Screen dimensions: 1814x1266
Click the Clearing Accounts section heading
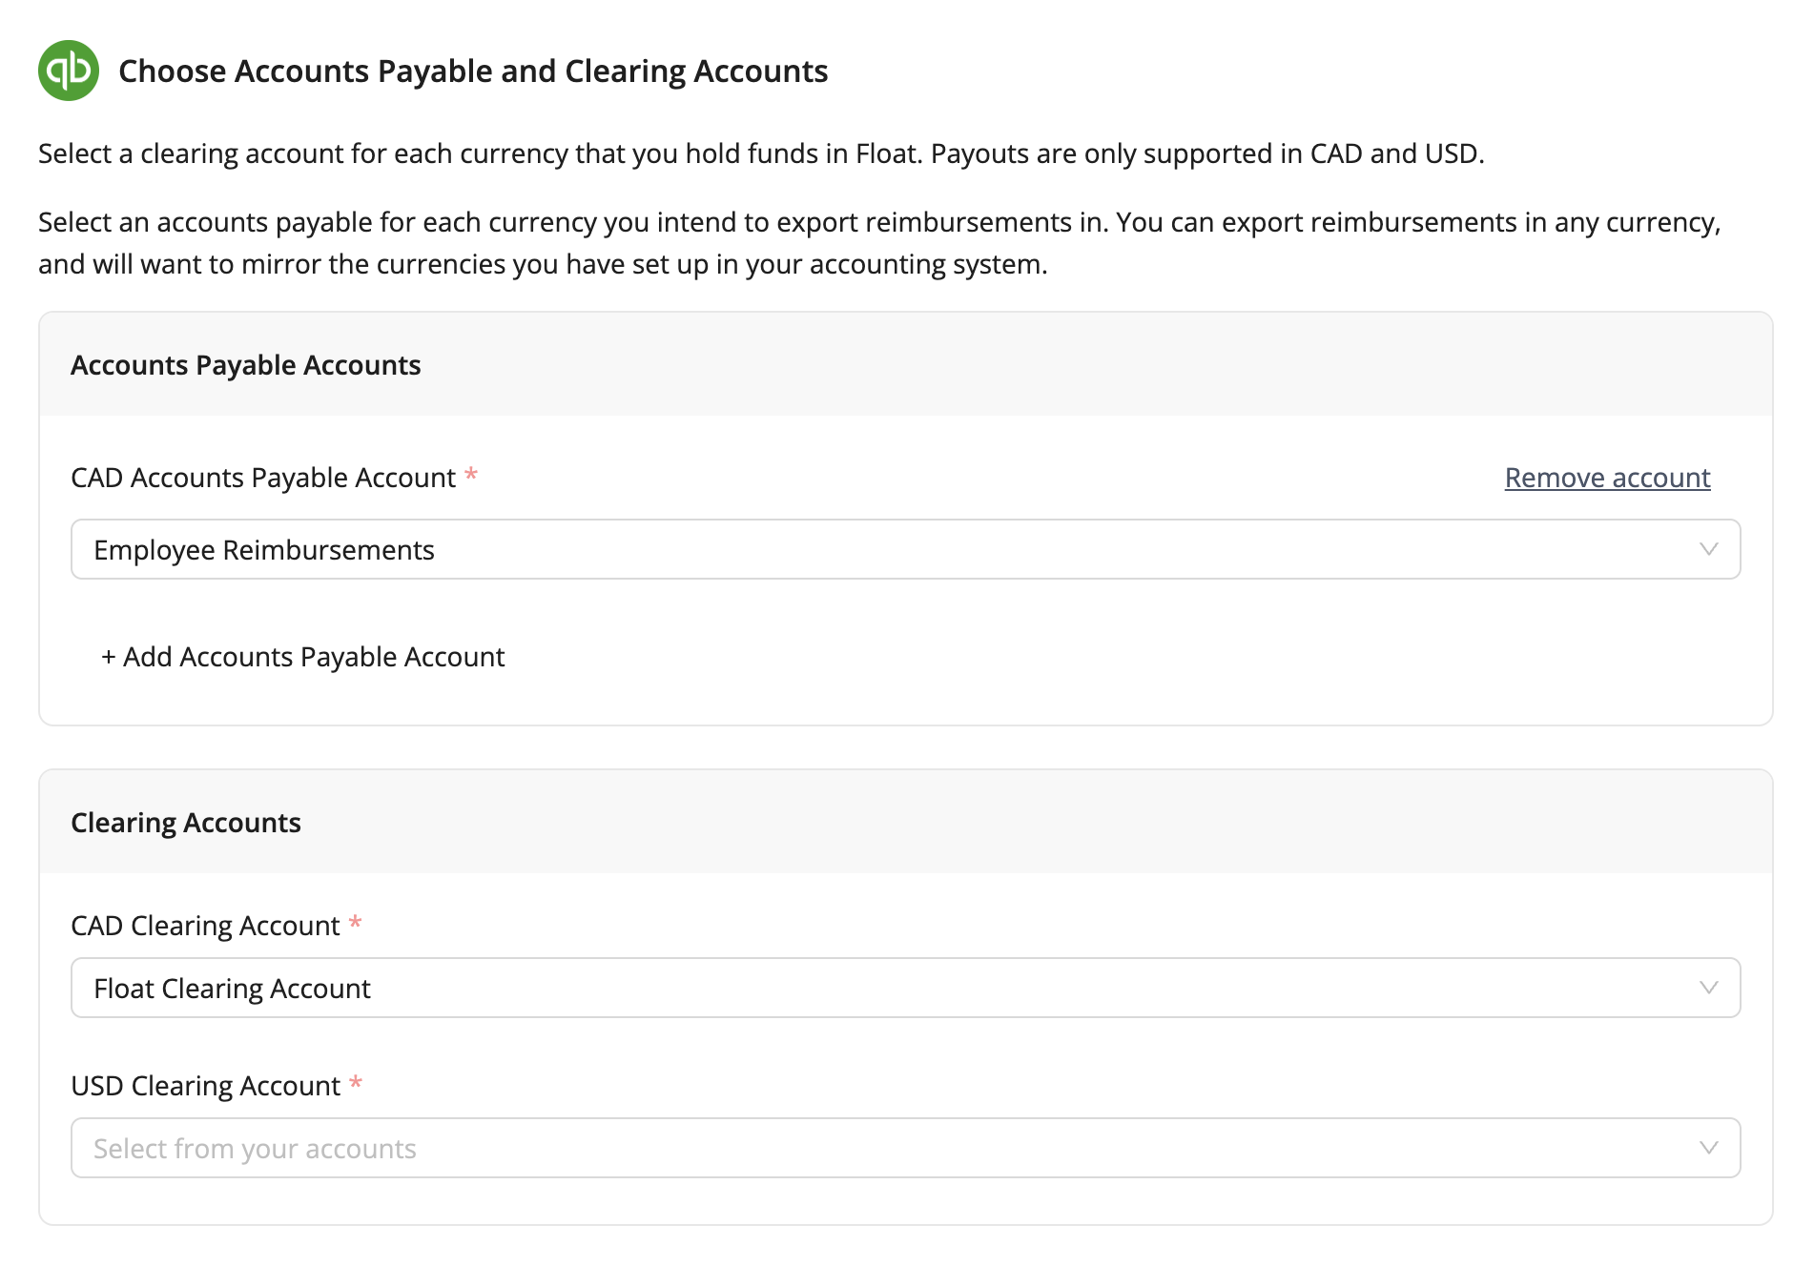tap(186, 823)
